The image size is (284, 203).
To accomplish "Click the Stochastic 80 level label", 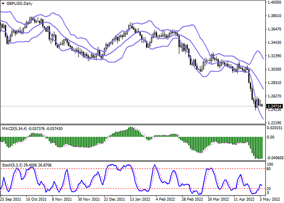I will pos(269,169).
